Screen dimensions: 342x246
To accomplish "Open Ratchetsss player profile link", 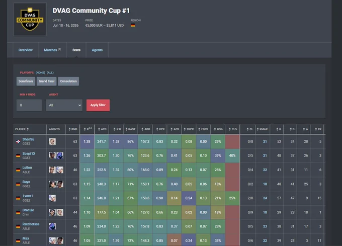I will click(x=31, y=224).
